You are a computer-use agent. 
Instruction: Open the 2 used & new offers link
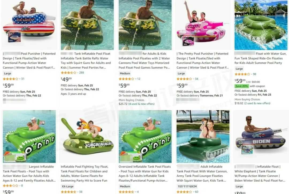[257, 103]
